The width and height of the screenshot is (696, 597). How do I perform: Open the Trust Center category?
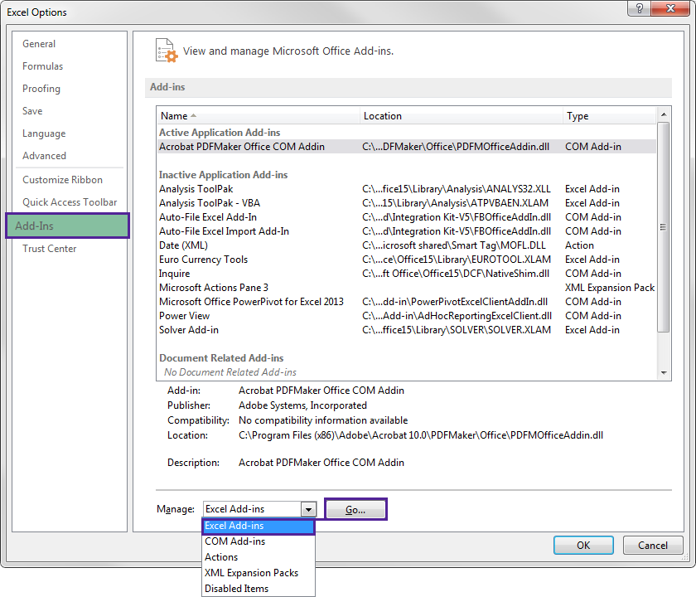pos(49,249)
